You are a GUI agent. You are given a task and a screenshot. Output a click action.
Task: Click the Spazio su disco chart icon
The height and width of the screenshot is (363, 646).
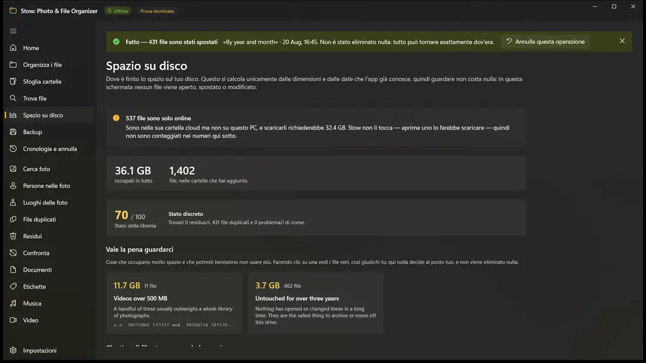13,116
